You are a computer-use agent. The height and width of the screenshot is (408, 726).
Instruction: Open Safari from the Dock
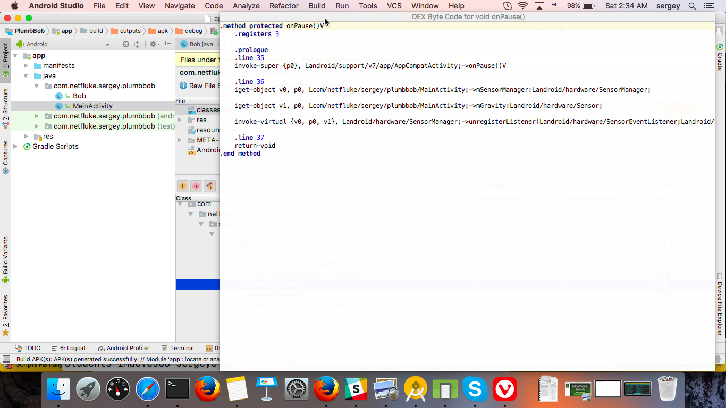click(148, 389)
